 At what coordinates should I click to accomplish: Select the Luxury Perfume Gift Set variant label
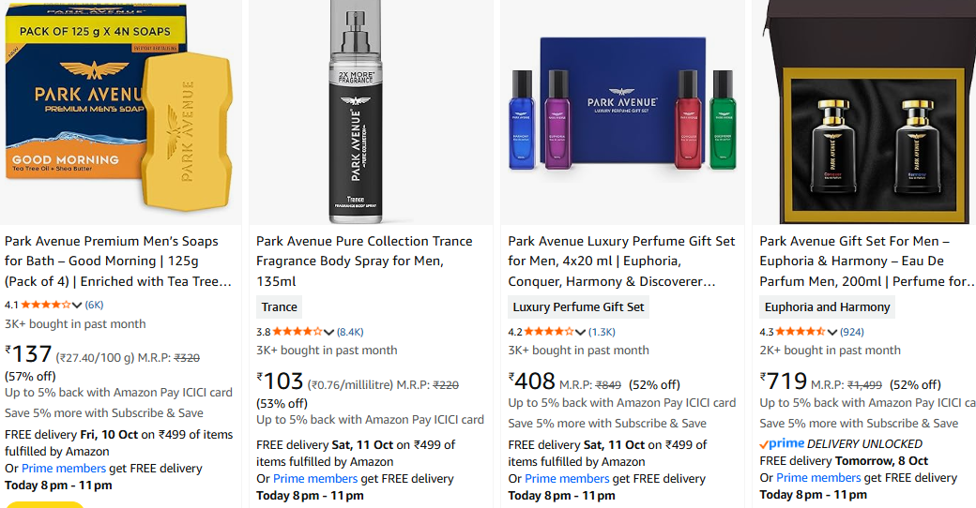[x=578, y=306]
